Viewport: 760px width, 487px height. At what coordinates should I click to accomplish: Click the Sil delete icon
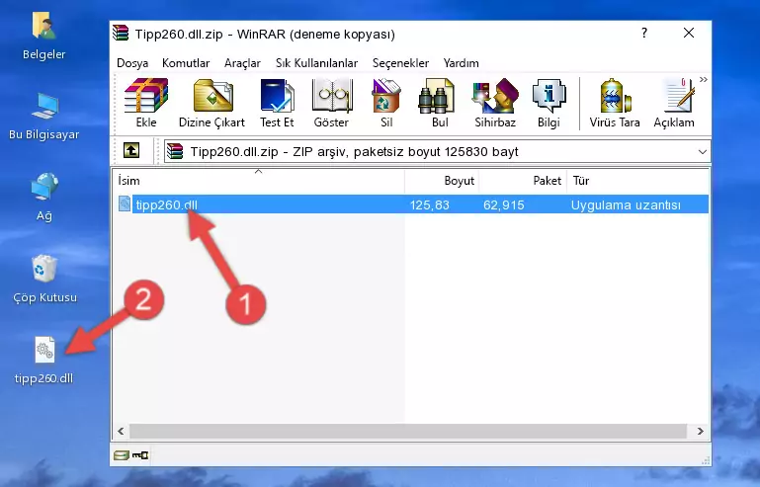[x=386, y=103]
